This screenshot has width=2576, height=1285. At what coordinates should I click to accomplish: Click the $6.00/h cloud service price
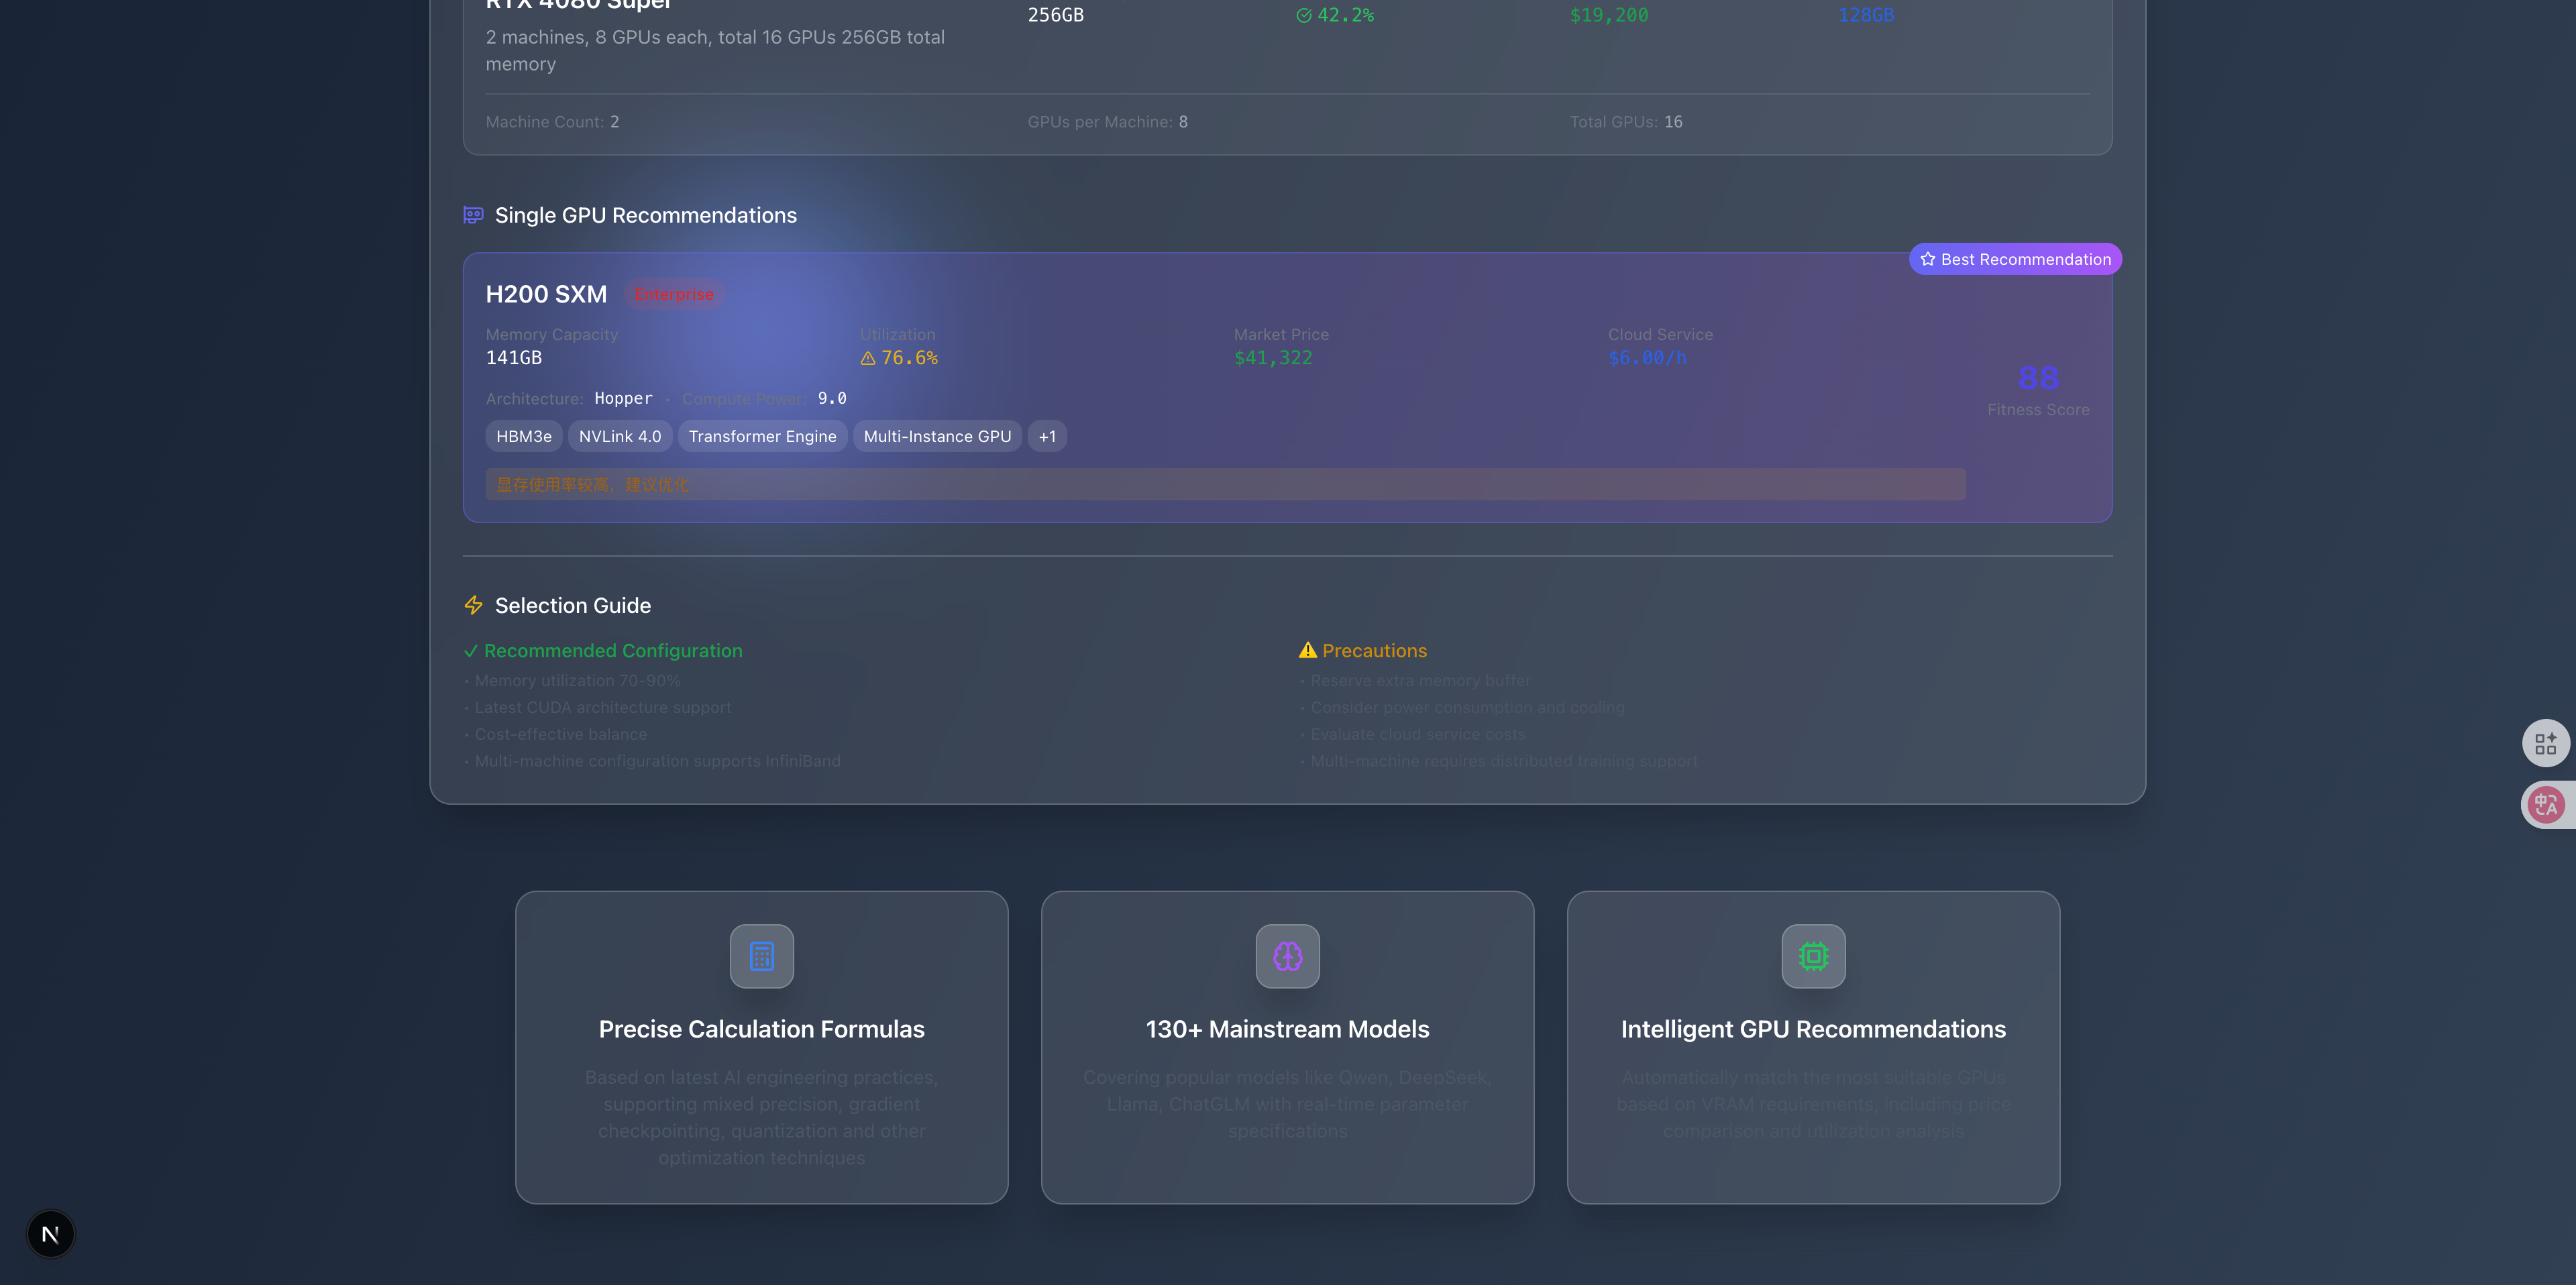[1647, 358]
